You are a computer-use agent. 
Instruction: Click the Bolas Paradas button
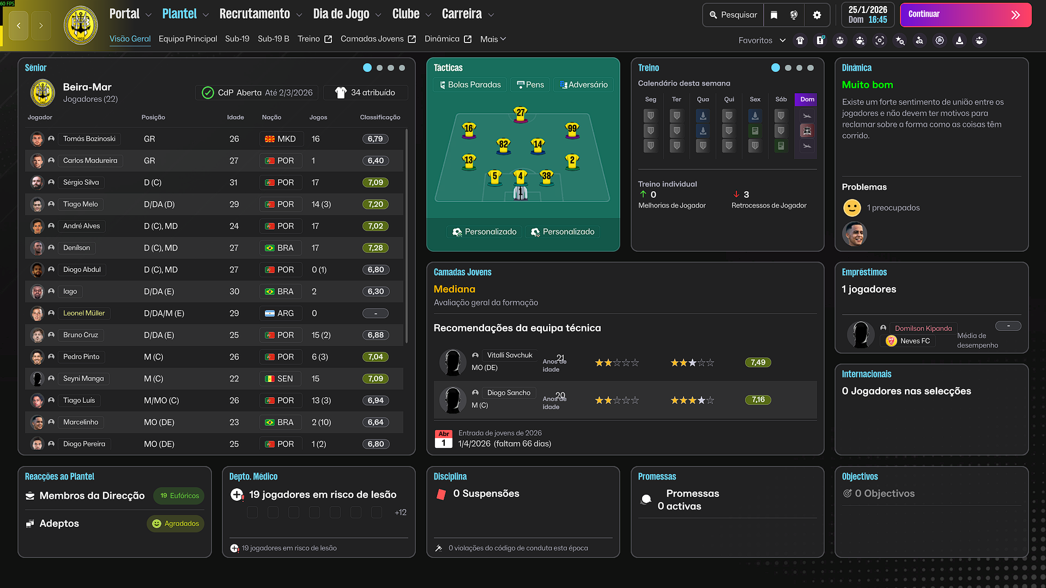pos(470,85)
